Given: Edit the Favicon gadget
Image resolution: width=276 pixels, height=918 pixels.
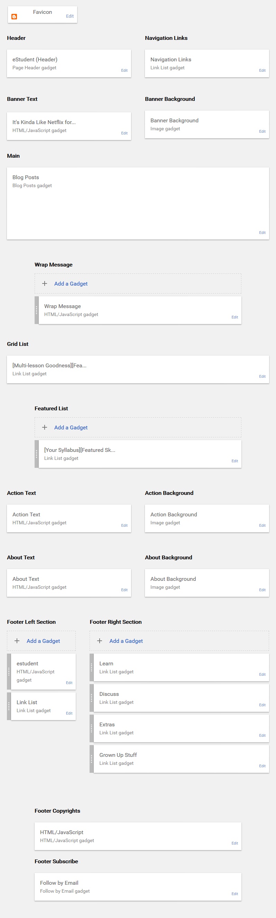Looking at the screenshot, I should click(x=70, y=16).
